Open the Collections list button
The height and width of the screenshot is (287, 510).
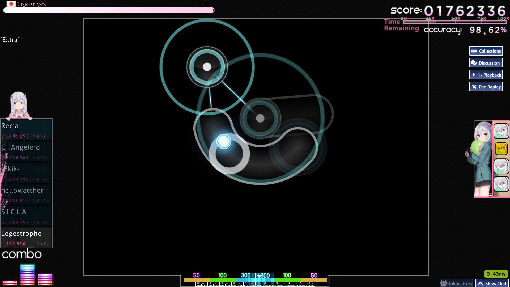pyautogui.click(x=486, y=51)
